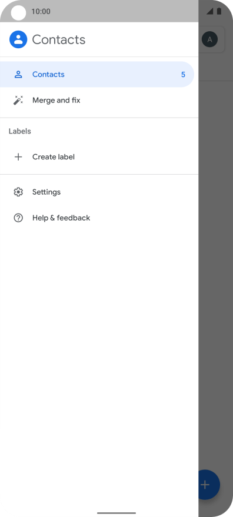233x517 pixels.
Task: Open Settings from the drawer
Action: click(99, 192)
